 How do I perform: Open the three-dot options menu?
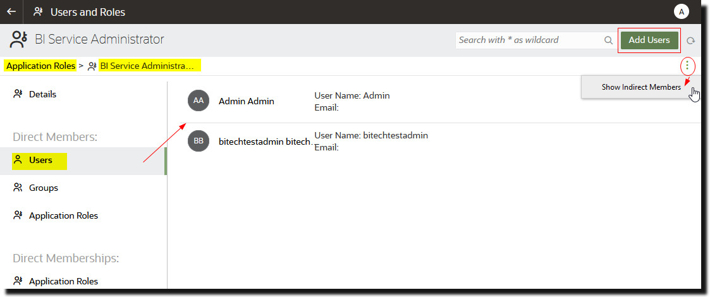pyautogui.click(x=687, y=66)
